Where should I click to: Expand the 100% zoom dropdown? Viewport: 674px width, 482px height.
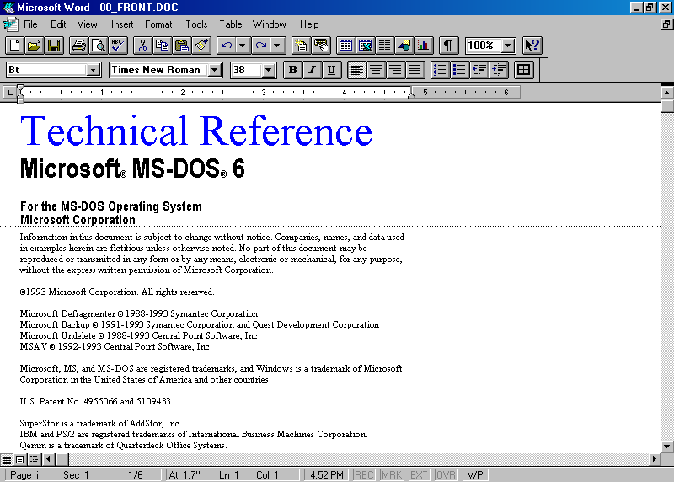(508, 46)
